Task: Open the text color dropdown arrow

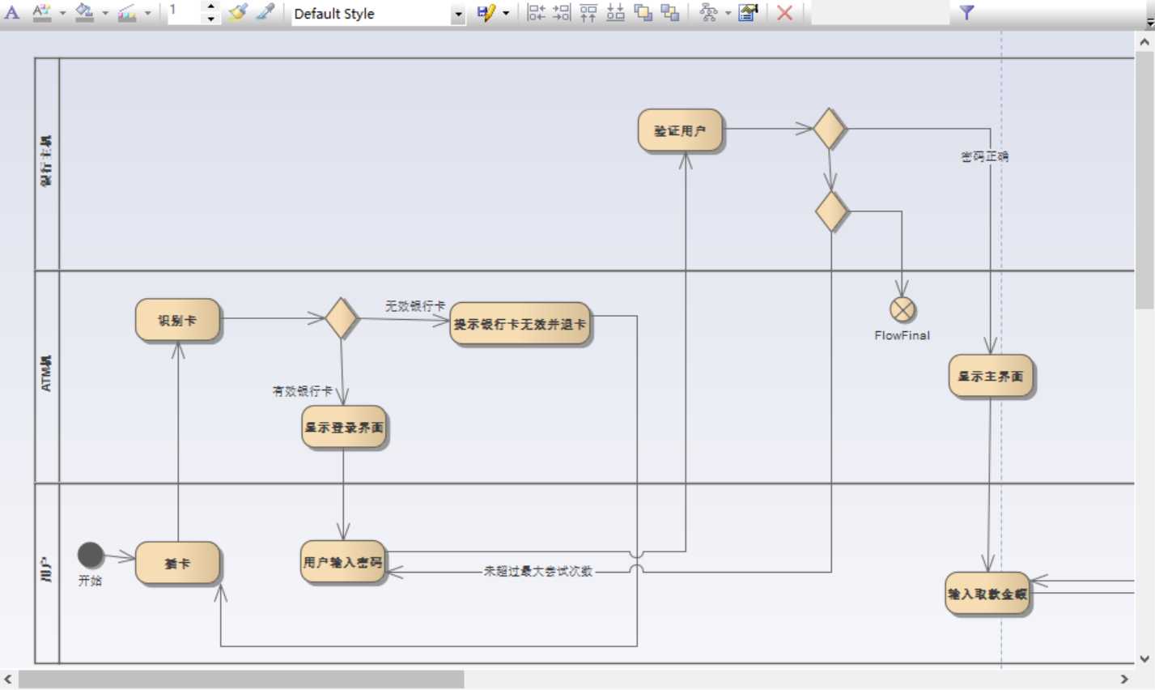Action: [62, 13]
